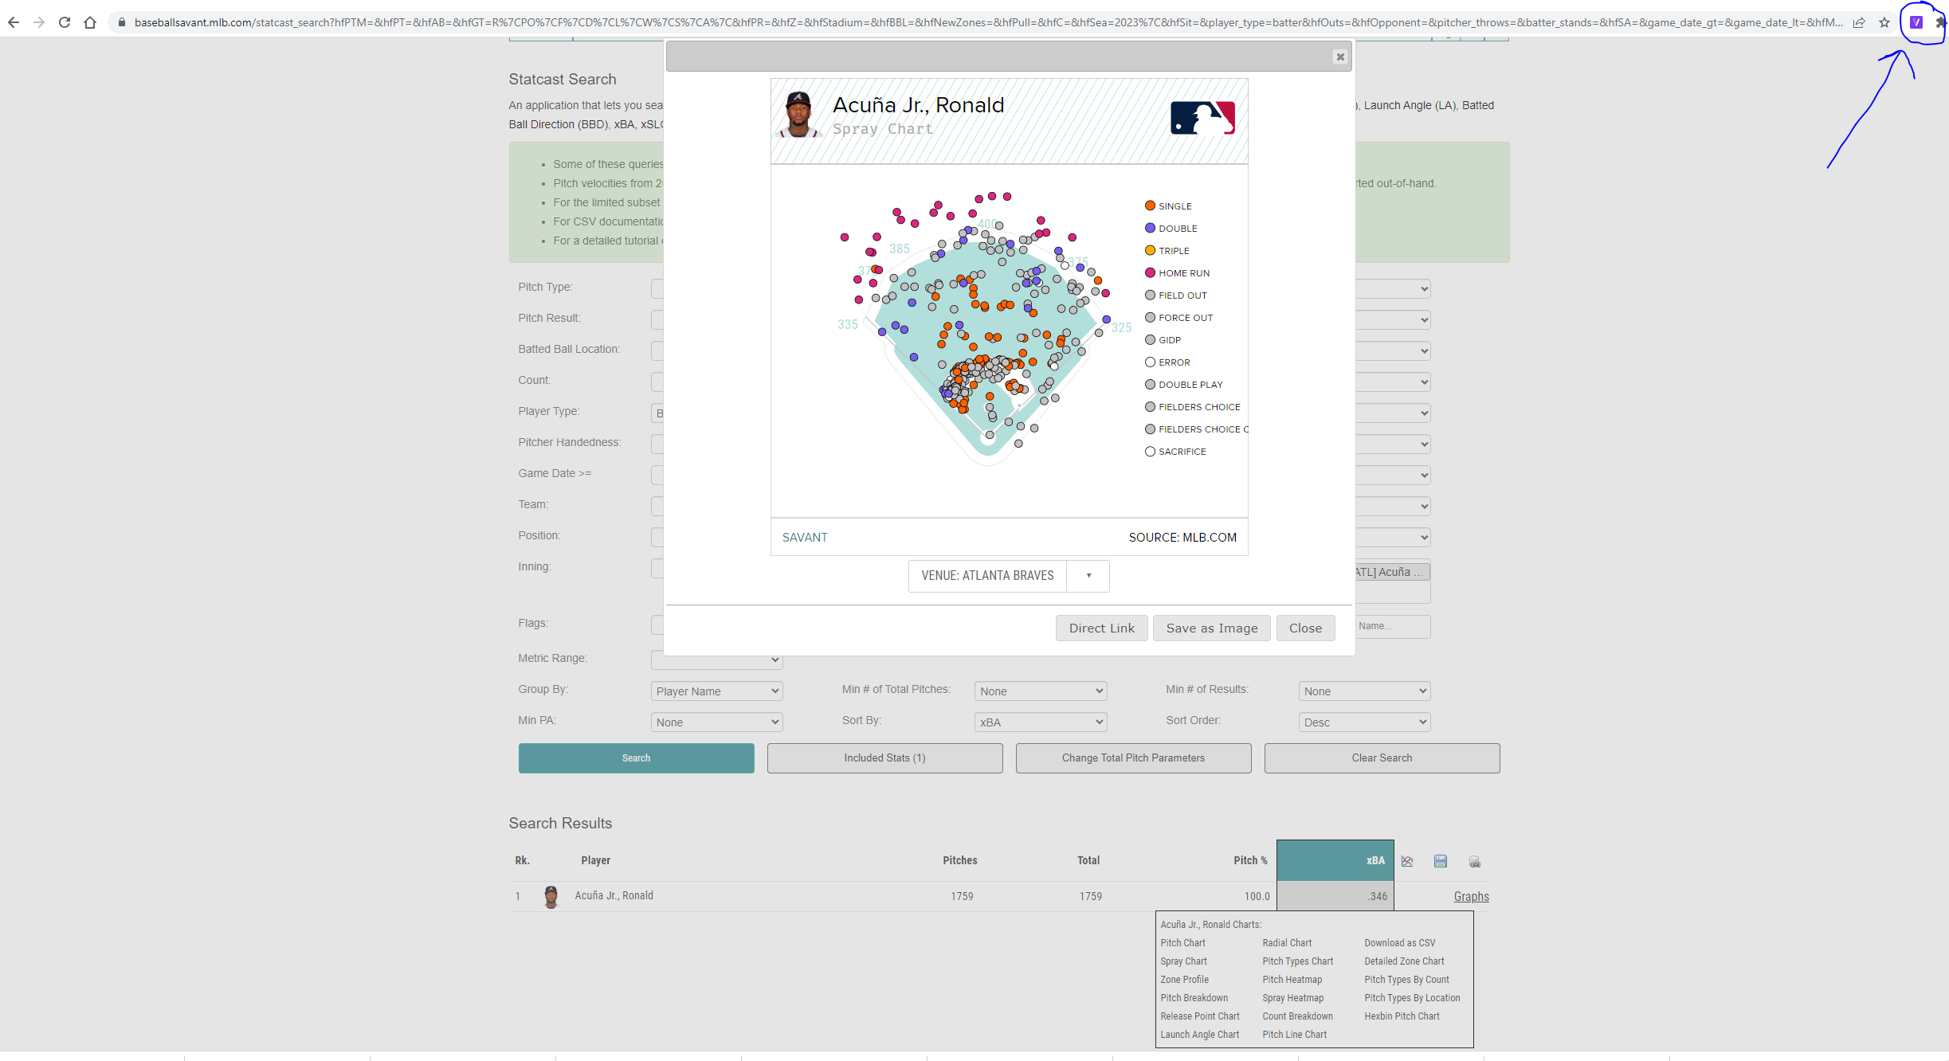1949x1061 pixels.
Task: Open the Group By Player Name dropdown
Action: pos(716,691)
